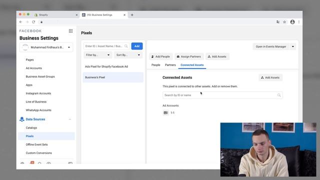Open Apps in the sidebar
Screen dimensions: 320x180
tap(29, 85)
